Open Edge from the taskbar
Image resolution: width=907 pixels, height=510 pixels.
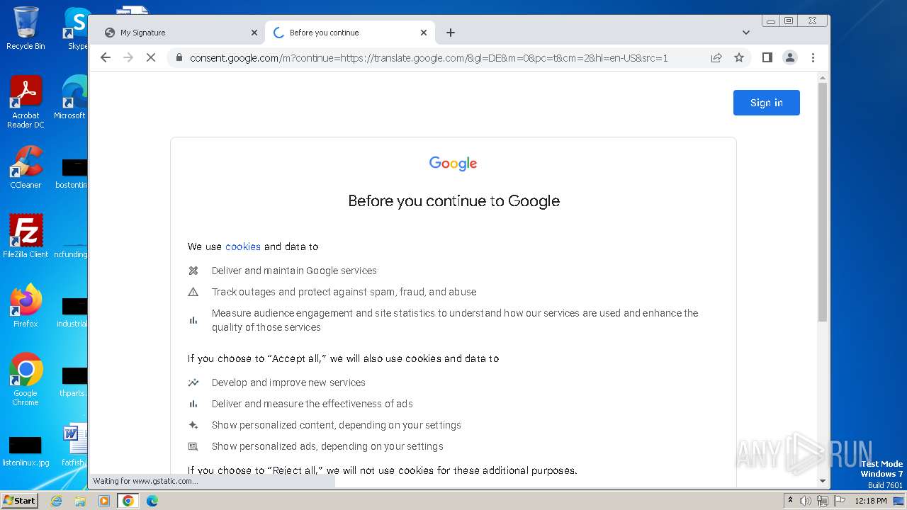(152, 501)
